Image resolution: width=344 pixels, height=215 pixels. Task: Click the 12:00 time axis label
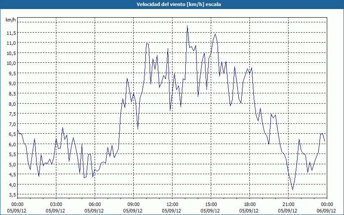(x=172, y=205)
